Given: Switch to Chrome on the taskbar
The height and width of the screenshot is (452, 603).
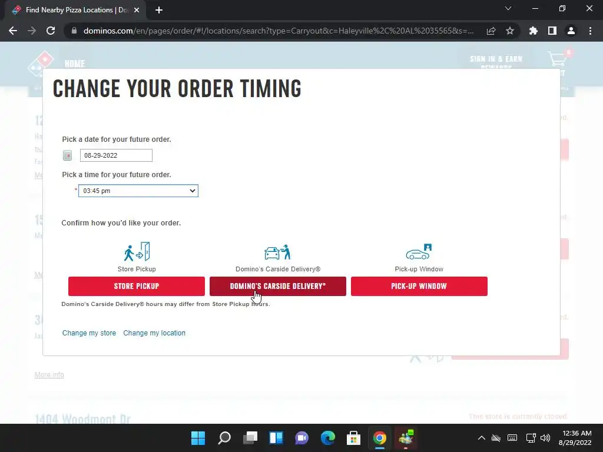Looking at the screenshot, I should (x=380, y=438).
